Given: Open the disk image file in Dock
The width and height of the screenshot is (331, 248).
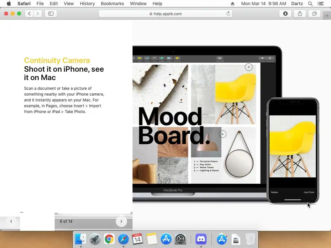Looking at the screenshot, I should [236, 239].
